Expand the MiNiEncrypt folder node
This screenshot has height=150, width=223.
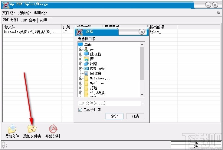(81, 78)
